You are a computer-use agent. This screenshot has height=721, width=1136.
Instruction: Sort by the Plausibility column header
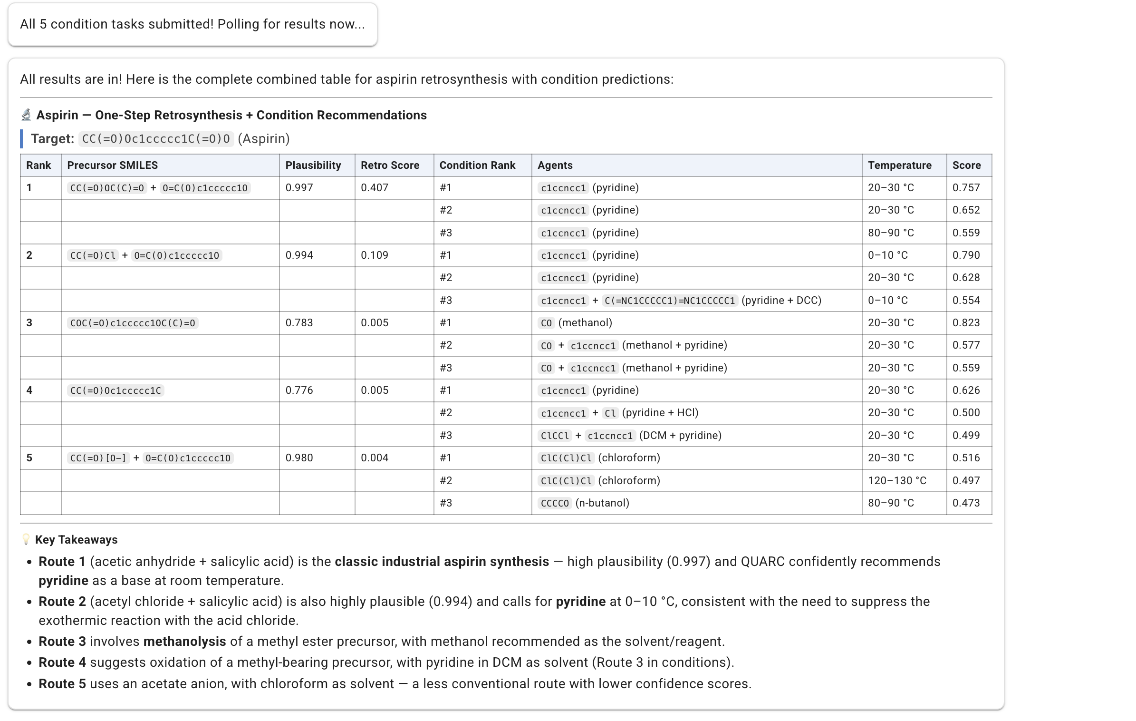314,165
